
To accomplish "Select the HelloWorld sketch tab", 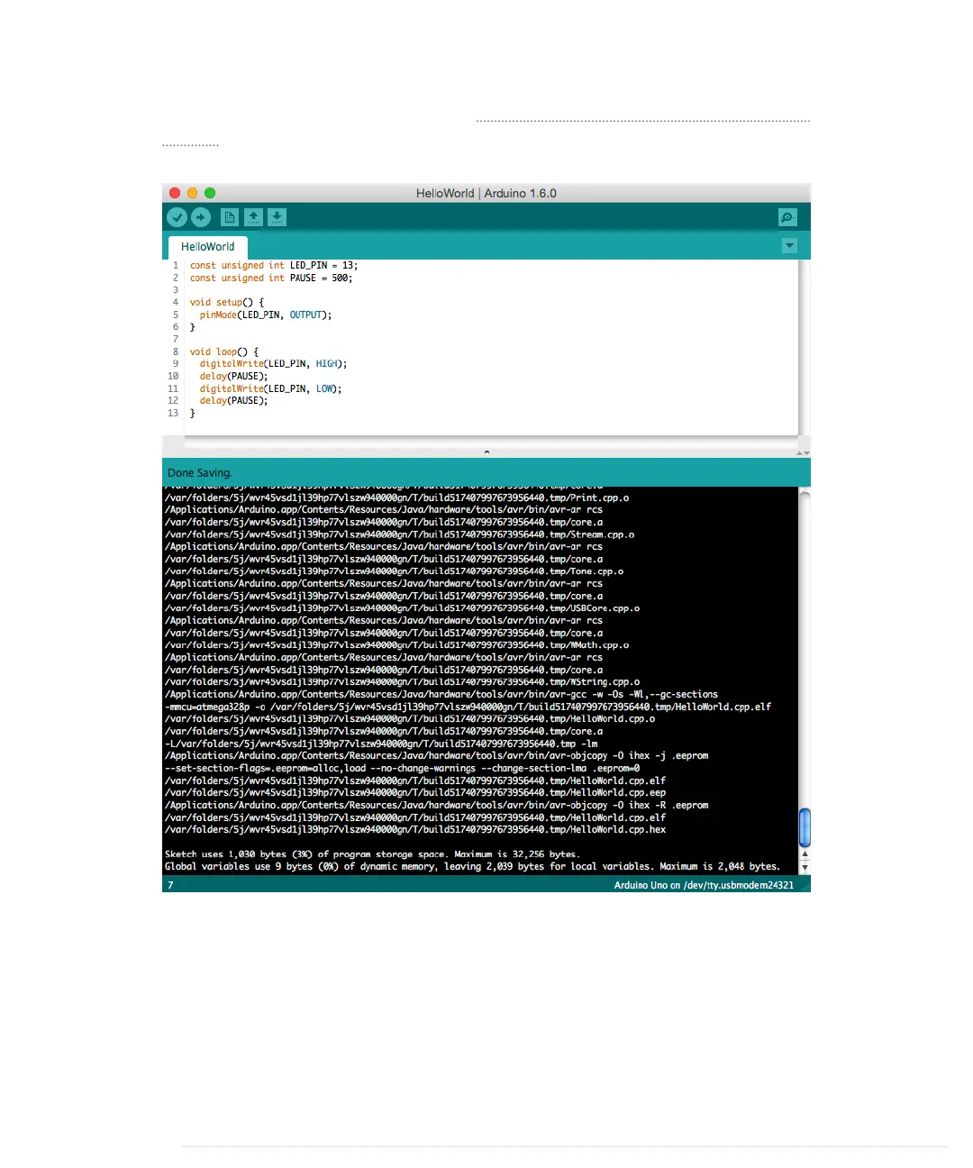I will click(208, 247).
